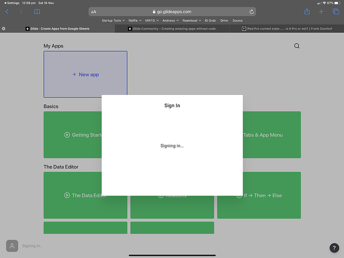Show all tabs overview icon
The height and width of the screenshot is (258, 344).
[336, 12]
